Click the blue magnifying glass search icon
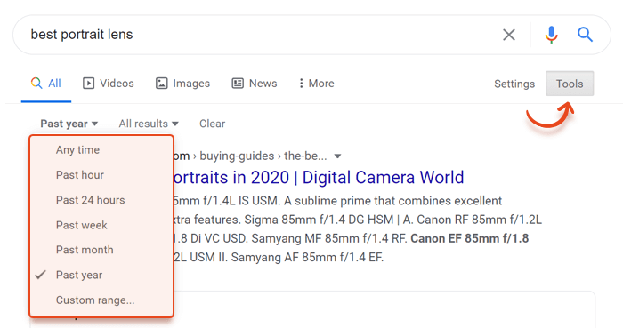This screenshot has width=623, height=328. (585, 35)
